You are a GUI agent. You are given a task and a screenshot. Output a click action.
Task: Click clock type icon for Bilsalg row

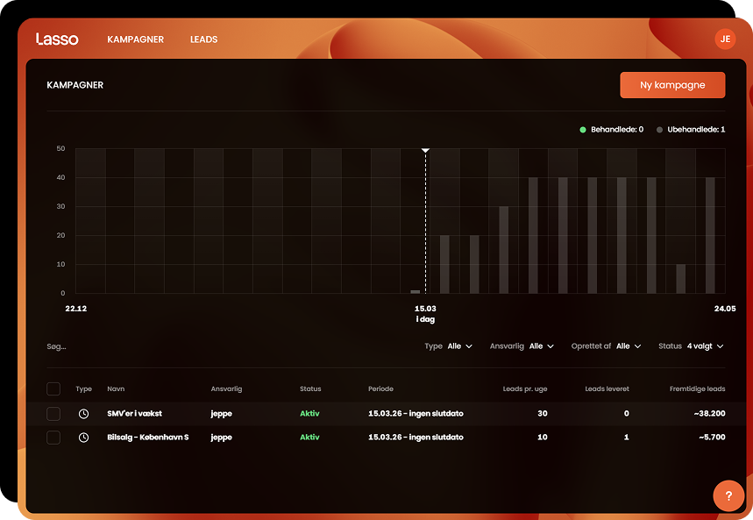[x=83, y=438]
